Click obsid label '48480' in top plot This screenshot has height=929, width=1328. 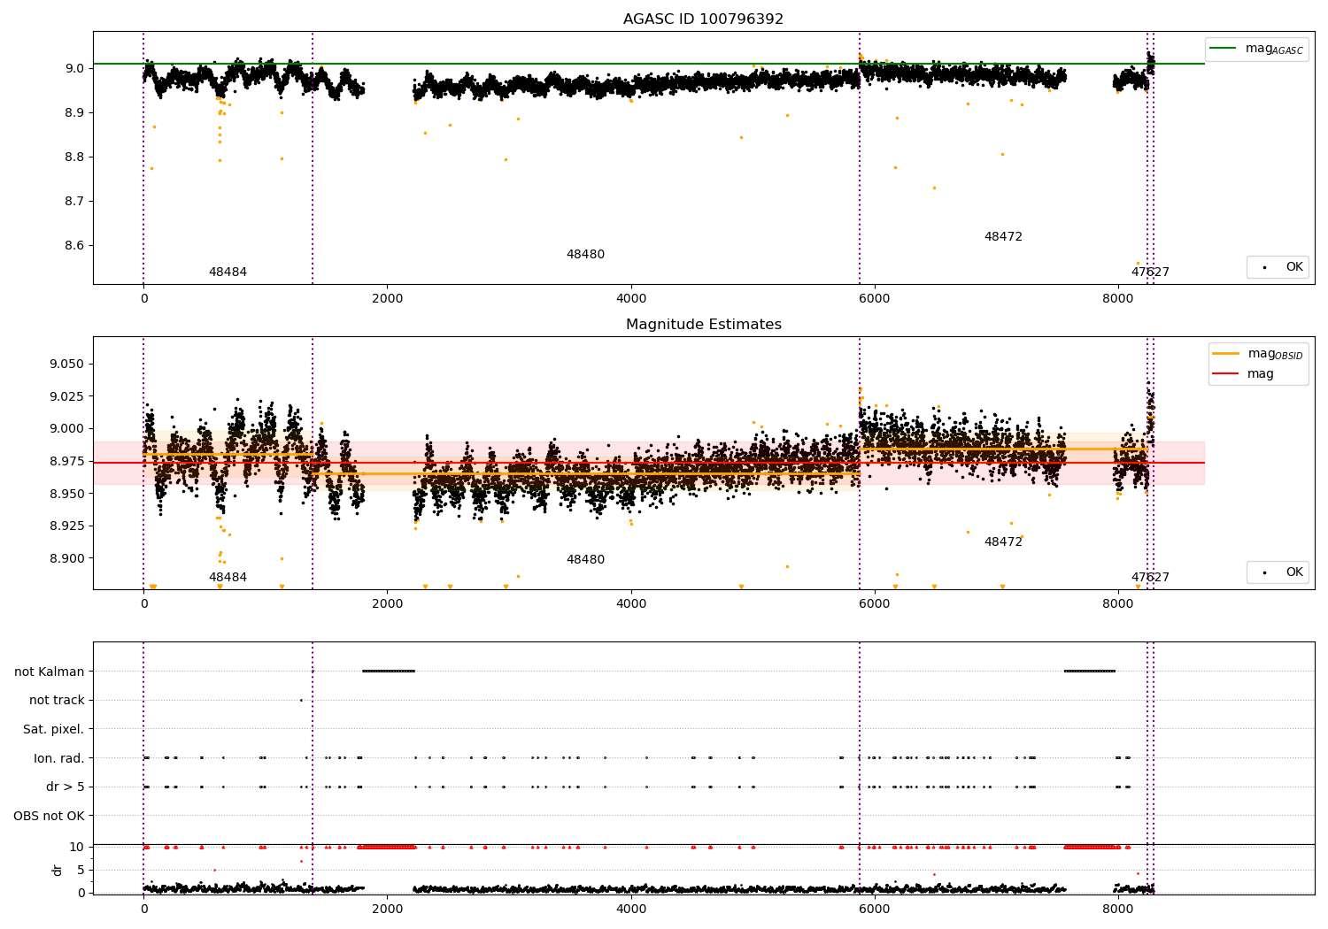coord(585,255)
